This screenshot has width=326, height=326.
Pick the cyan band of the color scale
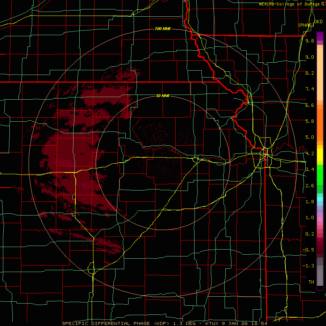[320, 199]
